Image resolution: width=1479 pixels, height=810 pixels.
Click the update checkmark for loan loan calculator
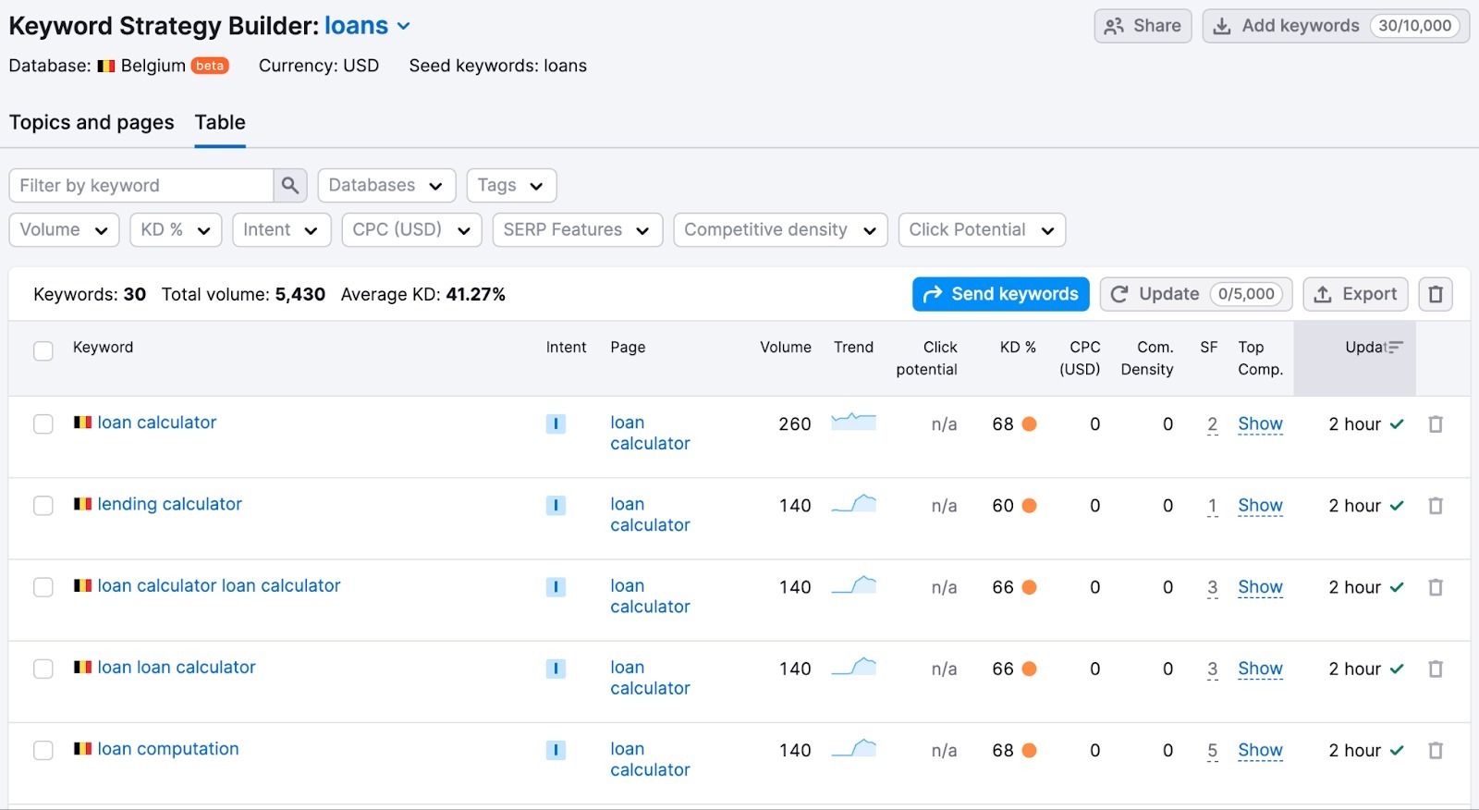tap(1397, 669)
